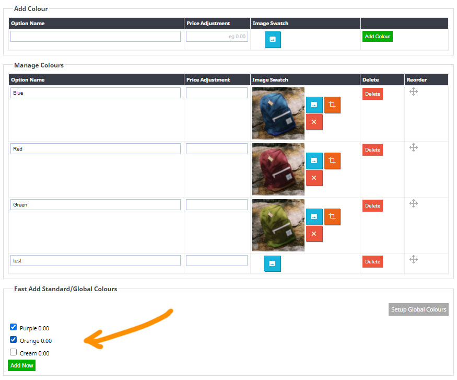Set price adjustment for test
The height and width of the screenshot is (380, 457).
(217, 261)
